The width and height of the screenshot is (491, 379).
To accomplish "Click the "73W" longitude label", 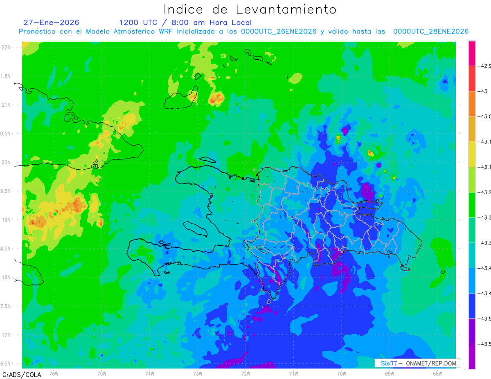I will point(198,373).
